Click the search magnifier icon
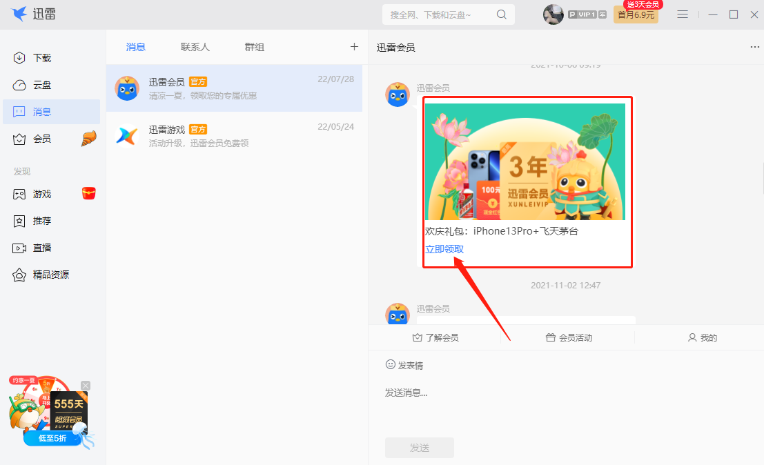764x465 pixels. click(x=501, y=14)
